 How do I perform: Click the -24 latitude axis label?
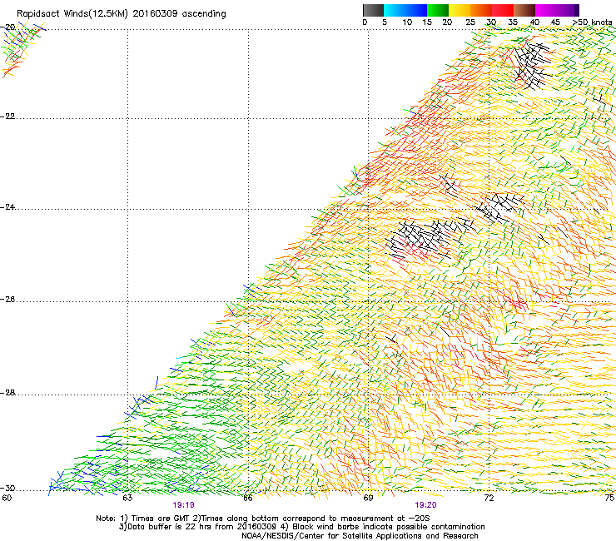(7, 206)
